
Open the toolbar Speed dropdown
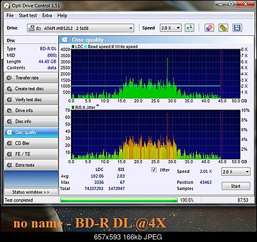pyautogui.click(x=171, y=28)
